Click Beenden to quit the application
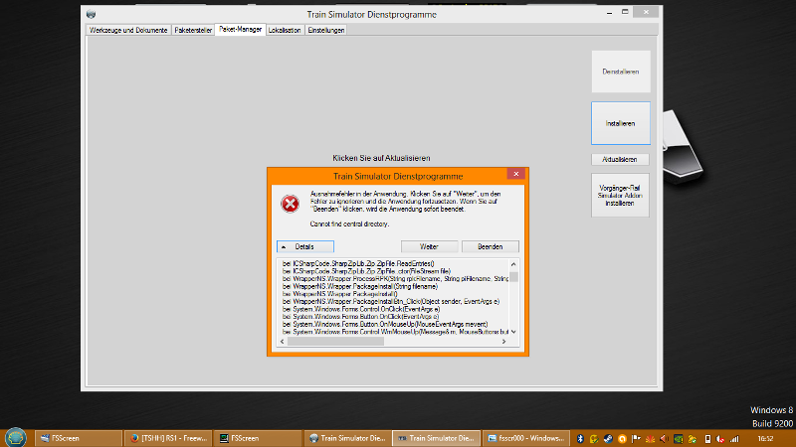 click(490, 246)
